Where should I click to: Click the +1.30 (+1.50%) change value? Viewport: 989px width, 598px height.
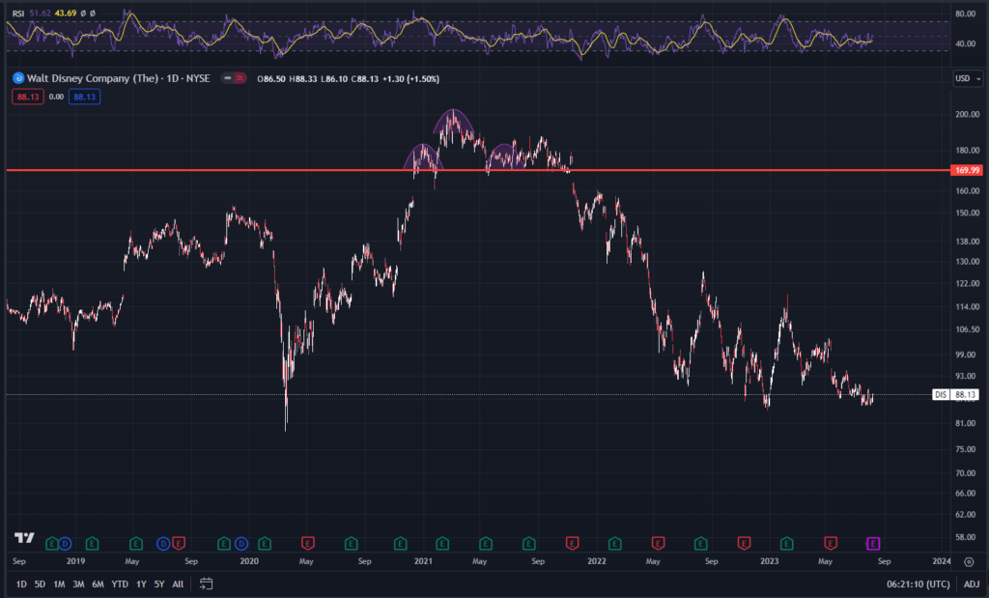pyautogui.click(x=410, y=79)
